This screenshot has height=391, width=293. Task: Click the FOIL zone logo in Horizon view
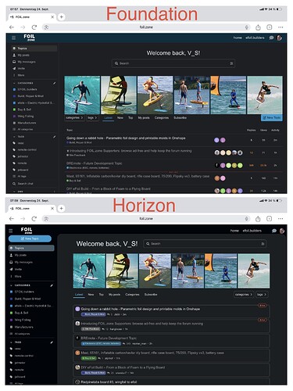[x=27, y=231]
